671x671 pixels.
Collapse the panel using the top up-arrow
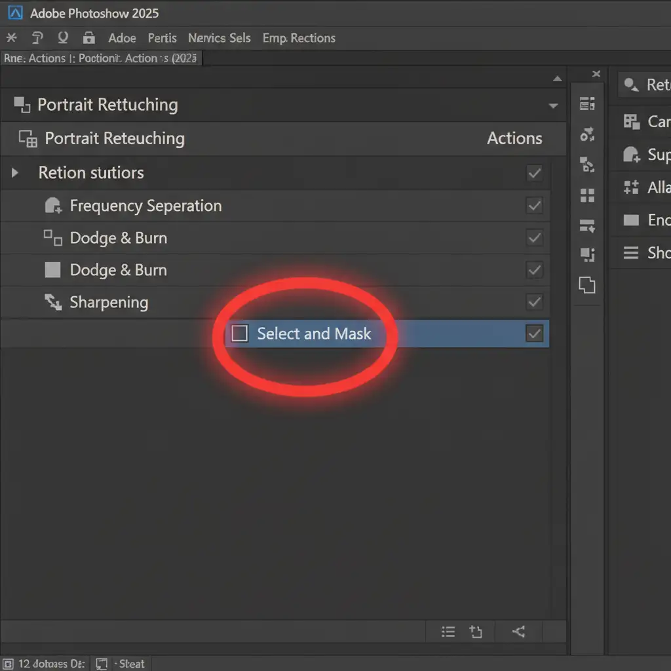557,79
